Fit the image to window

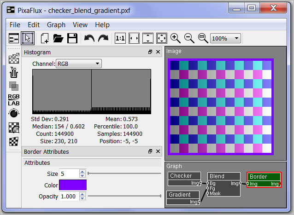(x=162, y=38)
